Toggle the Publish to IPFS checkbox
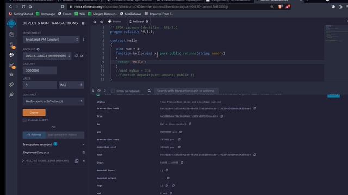Viewport: 348px width, 195px height. [24, 120]
